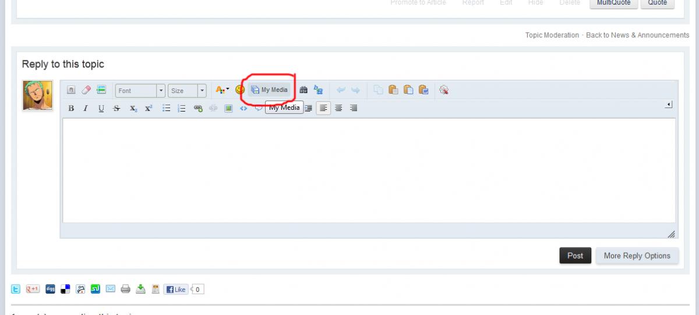Insert a bulleted list
This screenshot has height=315, width=699.
(x=166, y=108)
